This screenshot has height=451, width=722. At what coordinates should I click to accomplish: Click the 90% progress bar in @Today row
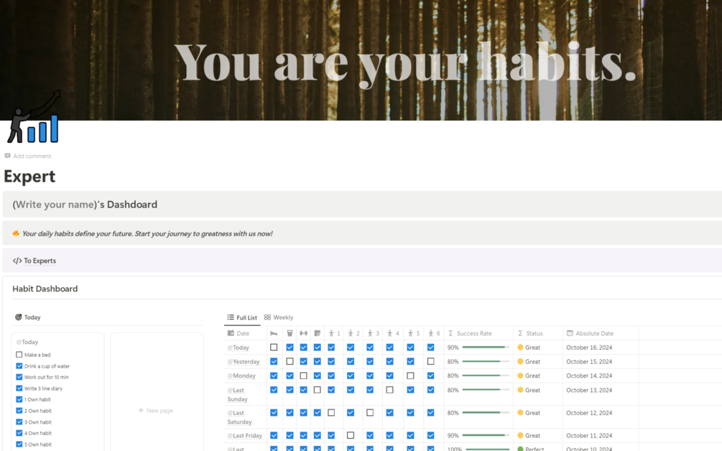(x=486, y=348)
